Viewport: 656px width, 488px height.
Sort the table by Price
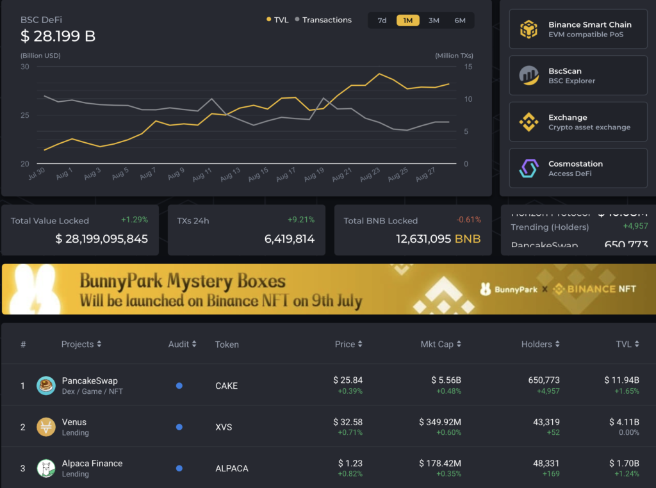(x=348, y=344)
